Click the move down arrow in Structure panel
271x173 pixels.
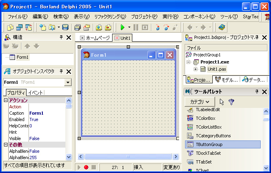pyautogui.click(x=36, y=46)
